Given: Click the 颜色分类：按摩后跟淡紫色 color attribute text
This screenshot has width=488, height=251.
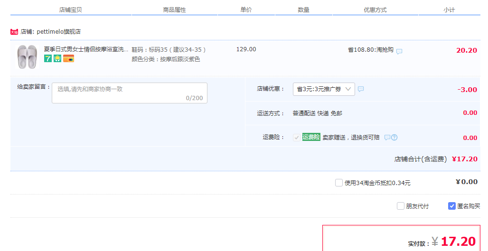Looking at the screenshot, I should (x=166, y=59).
